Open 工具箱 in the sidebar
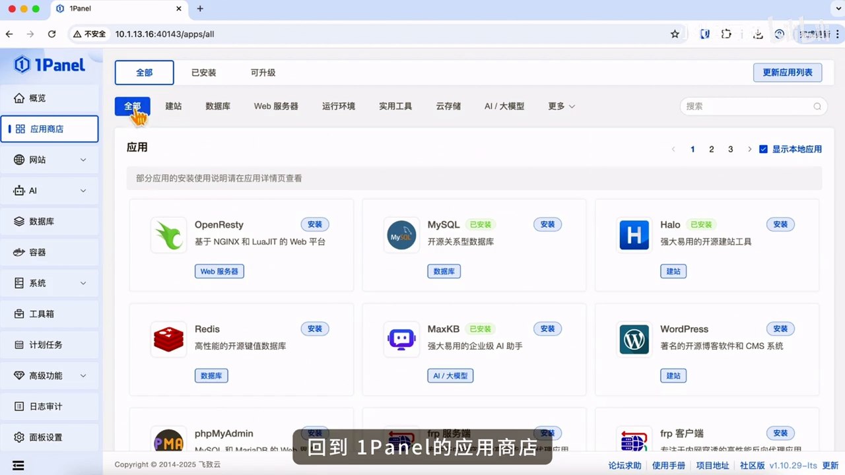 [50, 314]
